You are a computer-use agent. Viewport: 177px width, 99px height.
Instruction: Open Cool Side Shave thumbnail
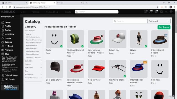[54, 69]
